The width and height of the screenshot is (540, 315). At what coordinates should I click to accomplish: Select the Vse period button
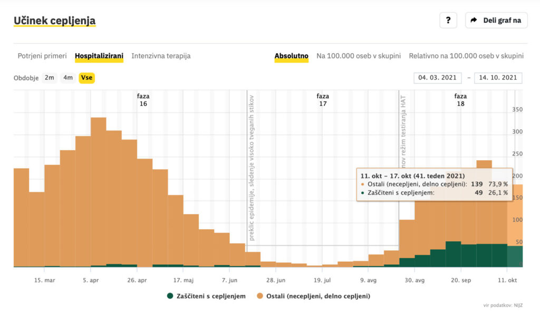[x=86, y=78]
